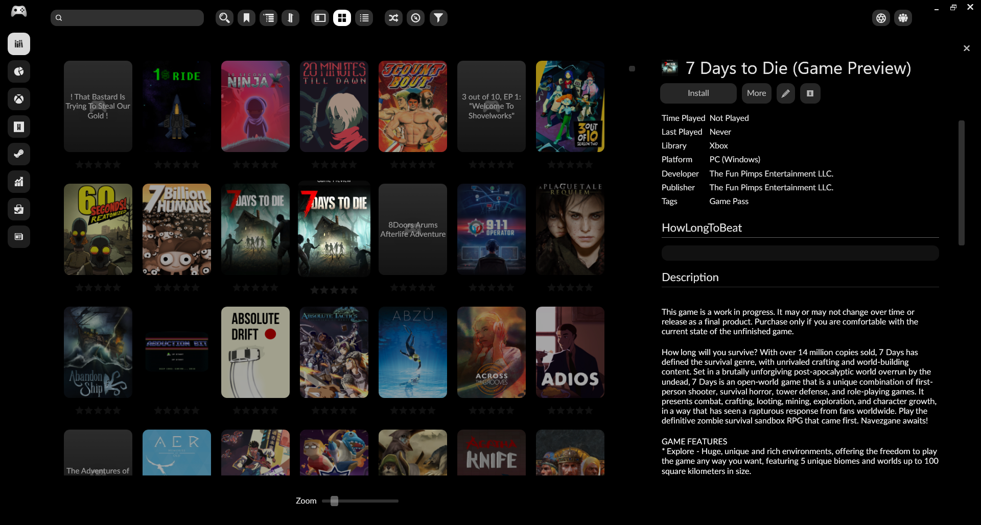The image size is (981, 525).
Task: Edit game details with pencil button
Action: point(786,93)
